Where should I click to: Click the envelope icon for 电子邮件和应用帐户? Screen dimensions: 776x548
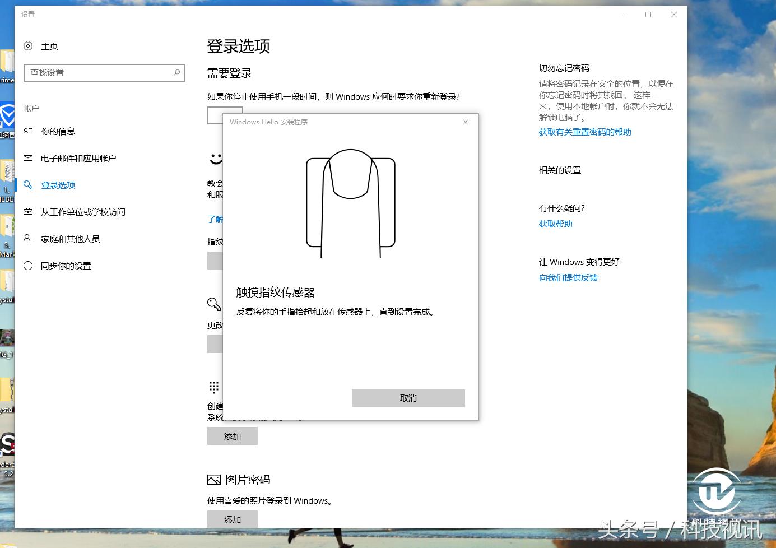[x=28, y=158]
